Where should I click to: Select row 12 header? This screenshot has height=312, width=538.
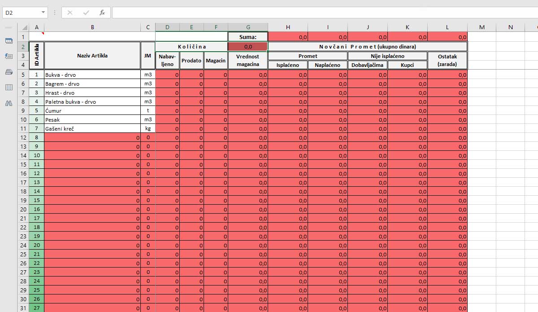23,137
